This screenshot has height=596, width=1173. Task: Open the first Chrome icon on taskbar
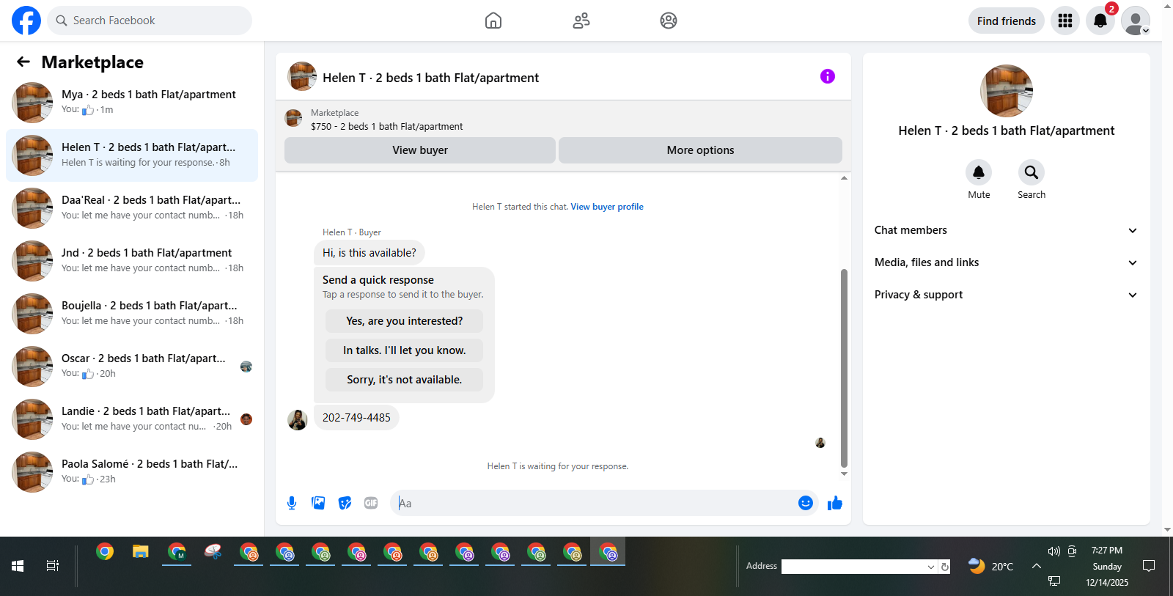(105, 552)
